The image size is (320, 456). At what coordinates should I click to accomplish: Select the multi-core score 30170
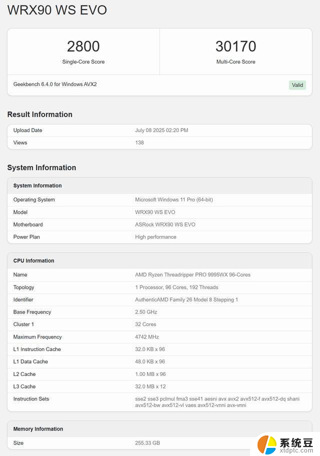[235, 46]
